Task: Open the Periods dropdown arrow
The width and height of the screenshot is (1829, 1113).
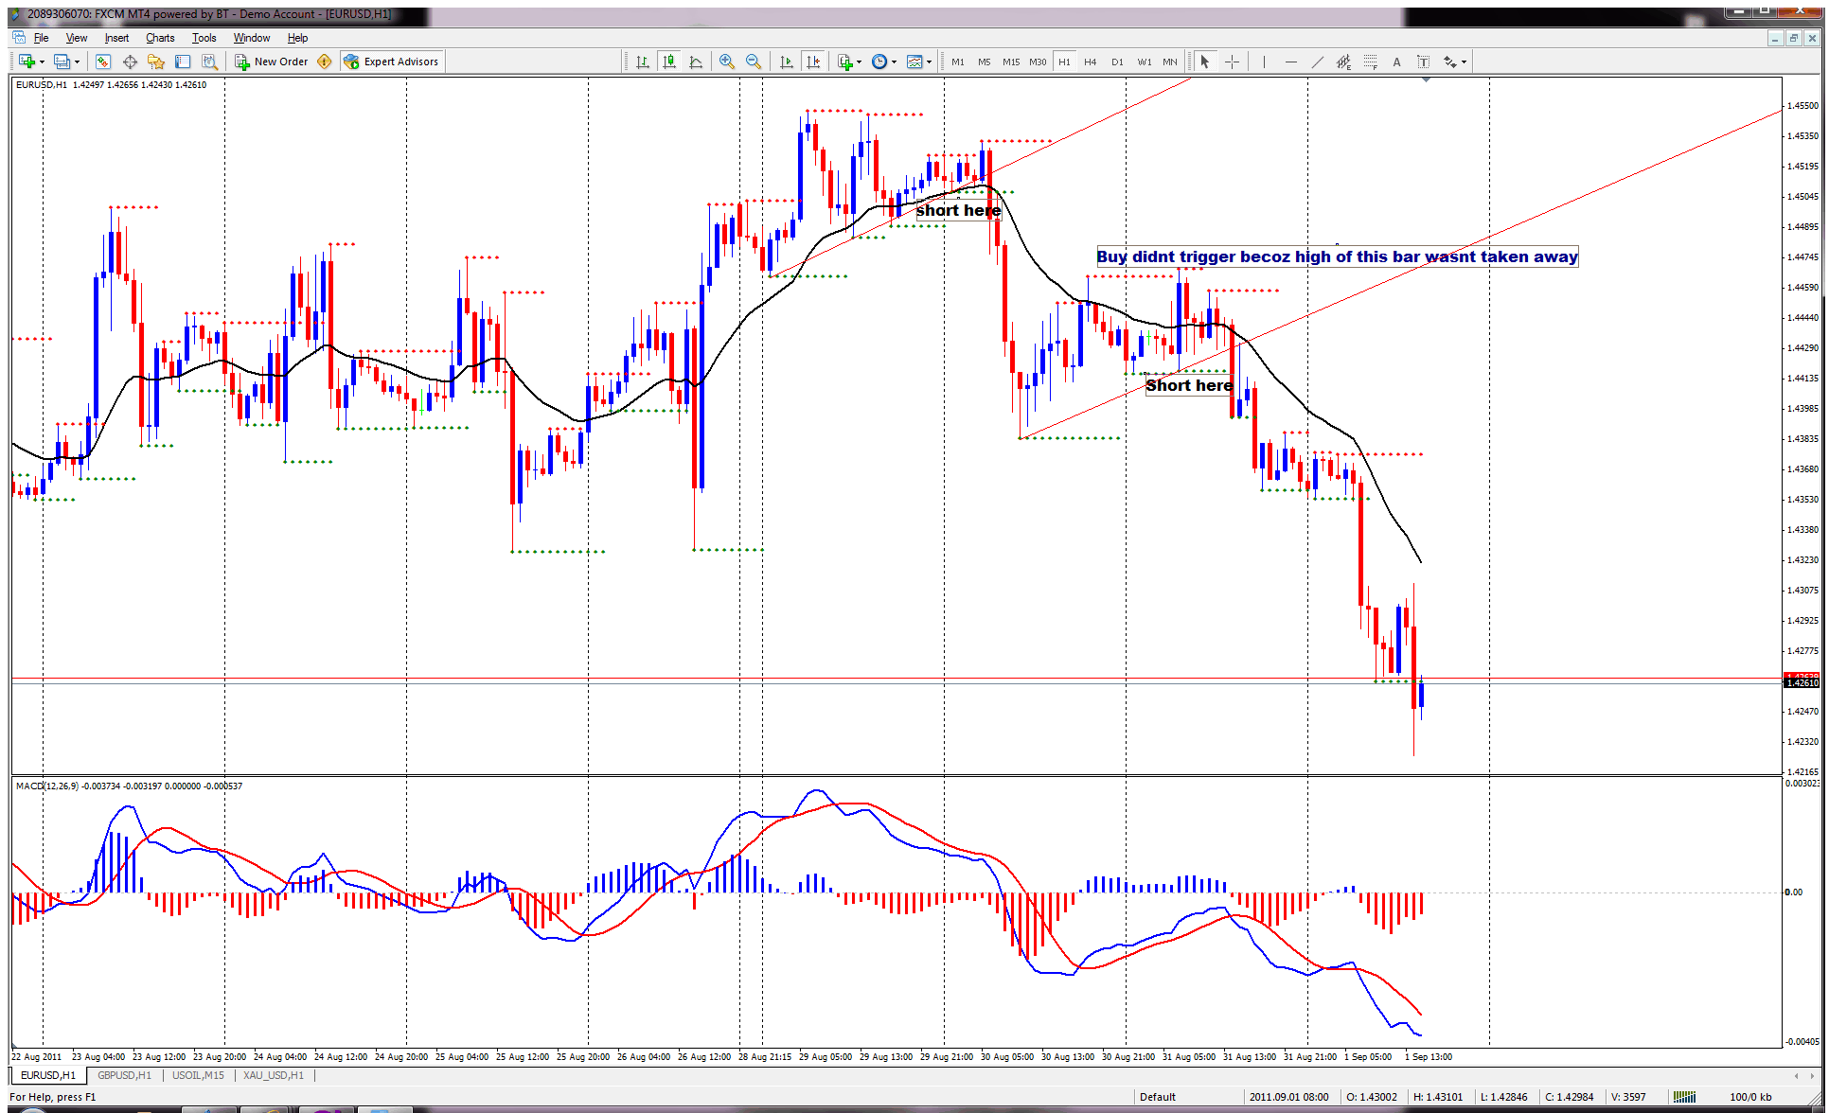Action: point(894,62)
